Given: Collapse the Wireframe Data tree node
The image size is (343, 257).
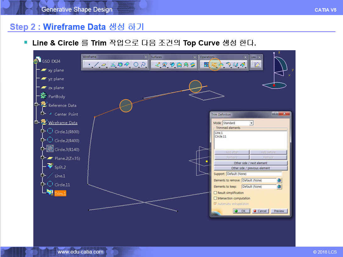Looking at the screenshot, I should [36, 123].
